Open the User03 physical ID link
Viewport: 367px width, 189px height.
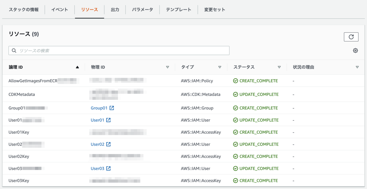[x=98, y=169]
